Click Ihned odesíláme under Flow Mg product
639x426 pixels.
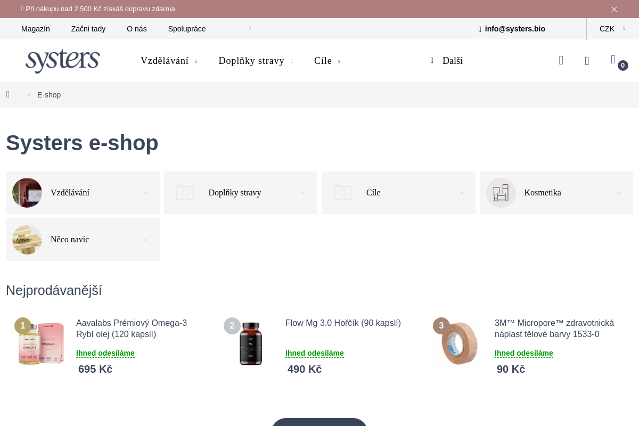[x=315, y=353]
